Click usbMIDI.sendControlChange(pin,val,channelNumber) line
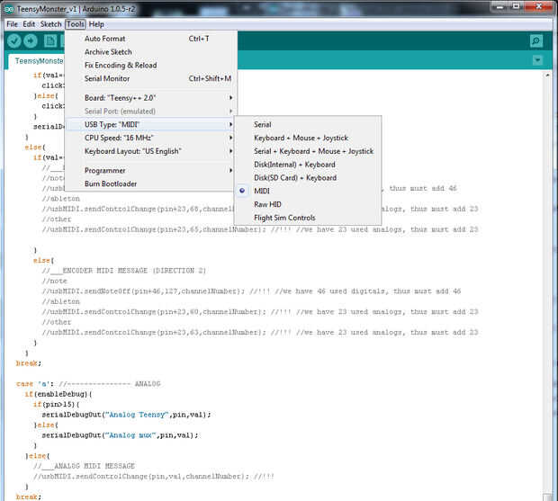The image size is (558, 501). [154, 477]
